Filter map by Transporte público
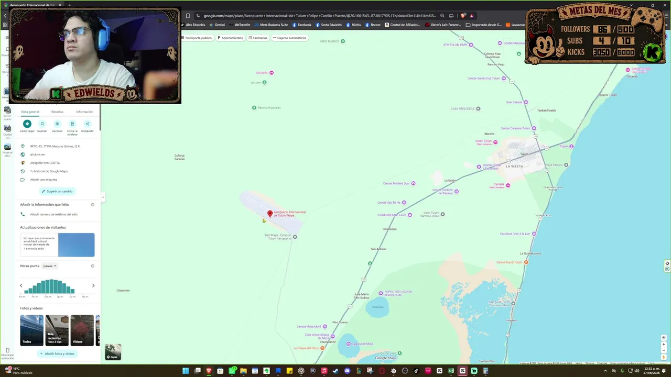 (x=197, y=38)
